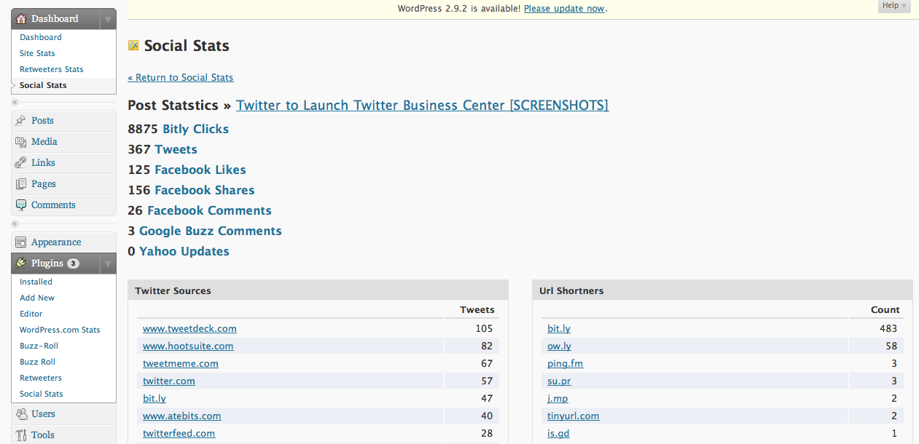Image resolution: width=919 pixels, height=444 pixels.
Task: Open the Appearance menu
Action: [x=56, y=242]
